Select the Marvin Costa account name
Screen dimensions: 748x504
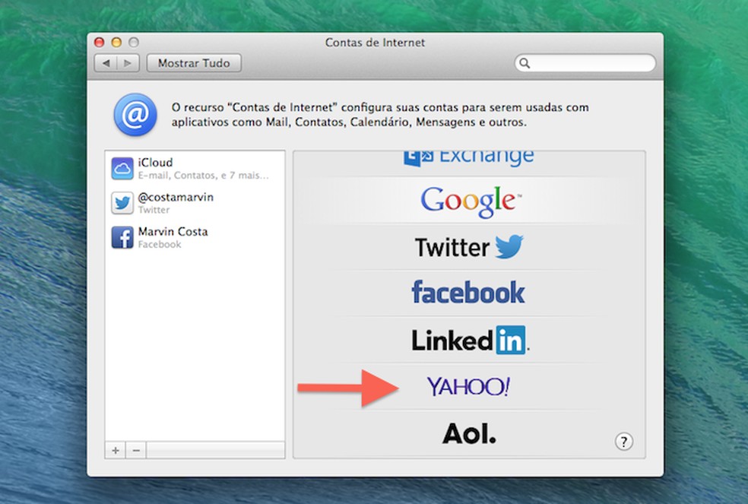(x=173, y=232)
